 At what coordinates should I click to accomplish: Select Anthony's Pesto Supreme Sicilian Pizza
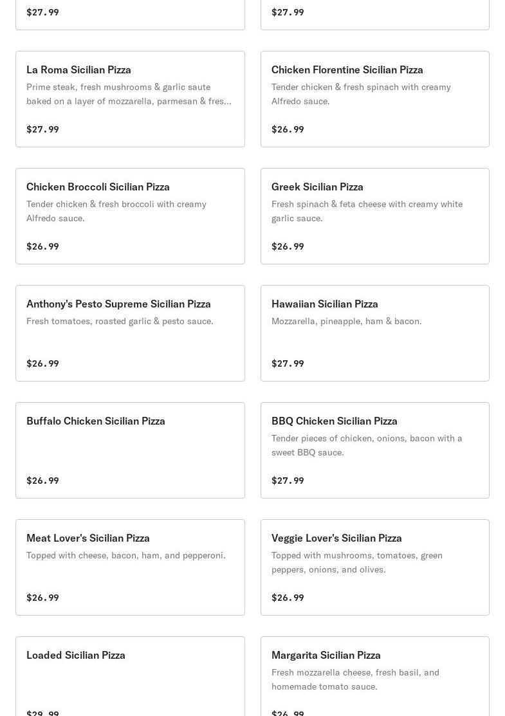coord(118,304)
